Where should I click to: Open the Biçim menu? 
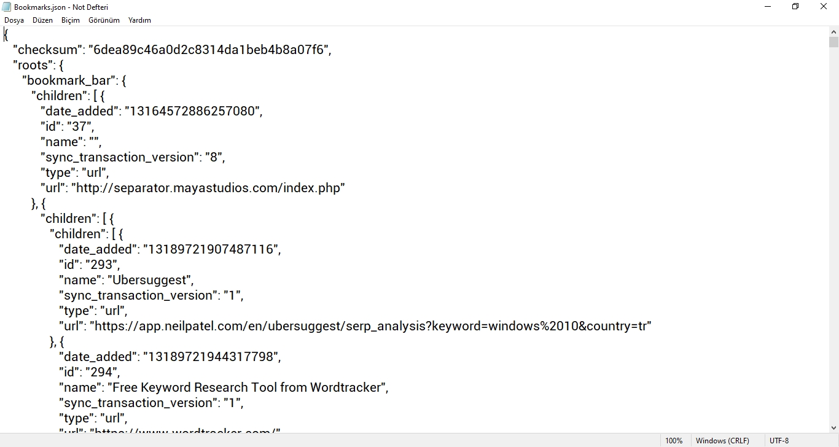coord(70,20)
